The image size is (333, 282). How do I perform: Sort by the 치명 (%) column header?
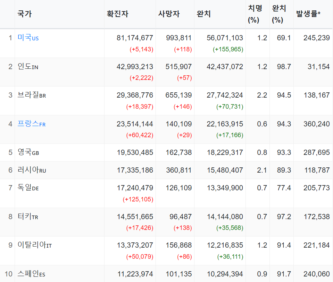click(255, 14)
